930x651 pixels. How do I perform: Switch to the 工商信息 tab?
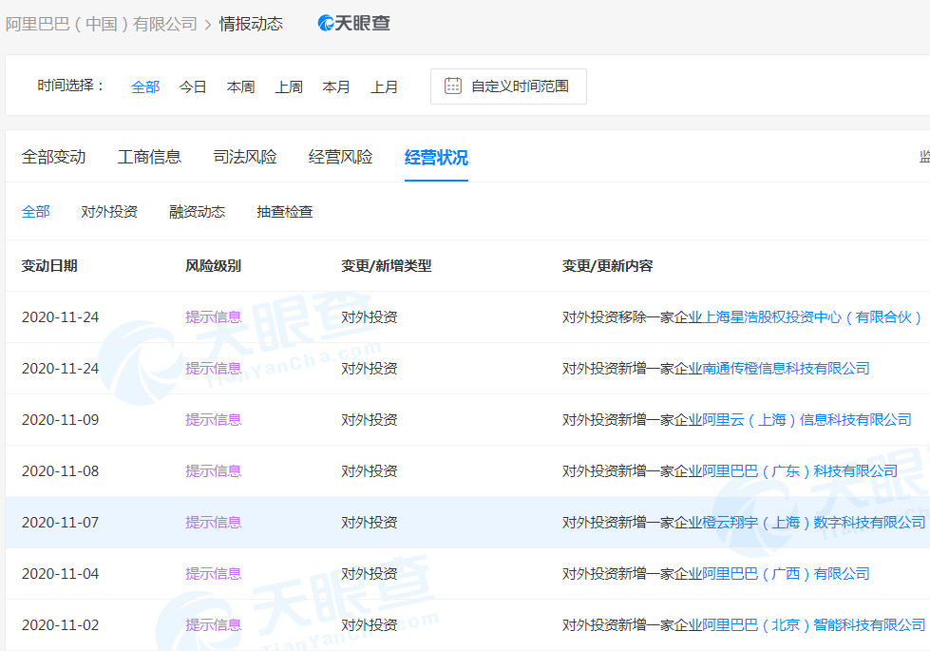(149, 157)
